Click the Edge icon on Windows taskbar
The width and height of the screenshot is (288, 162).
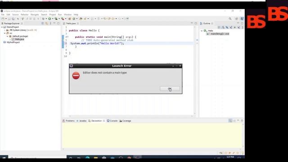(87, 158)
